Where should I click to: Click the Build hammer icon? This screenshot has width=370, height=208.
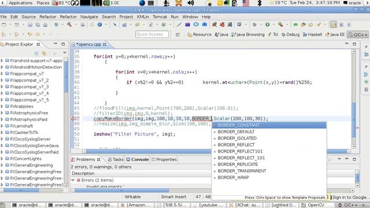69,24
